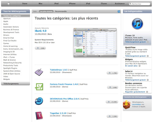
Task: Download TabletDraw with 1.7MB button
Action: 112,73
